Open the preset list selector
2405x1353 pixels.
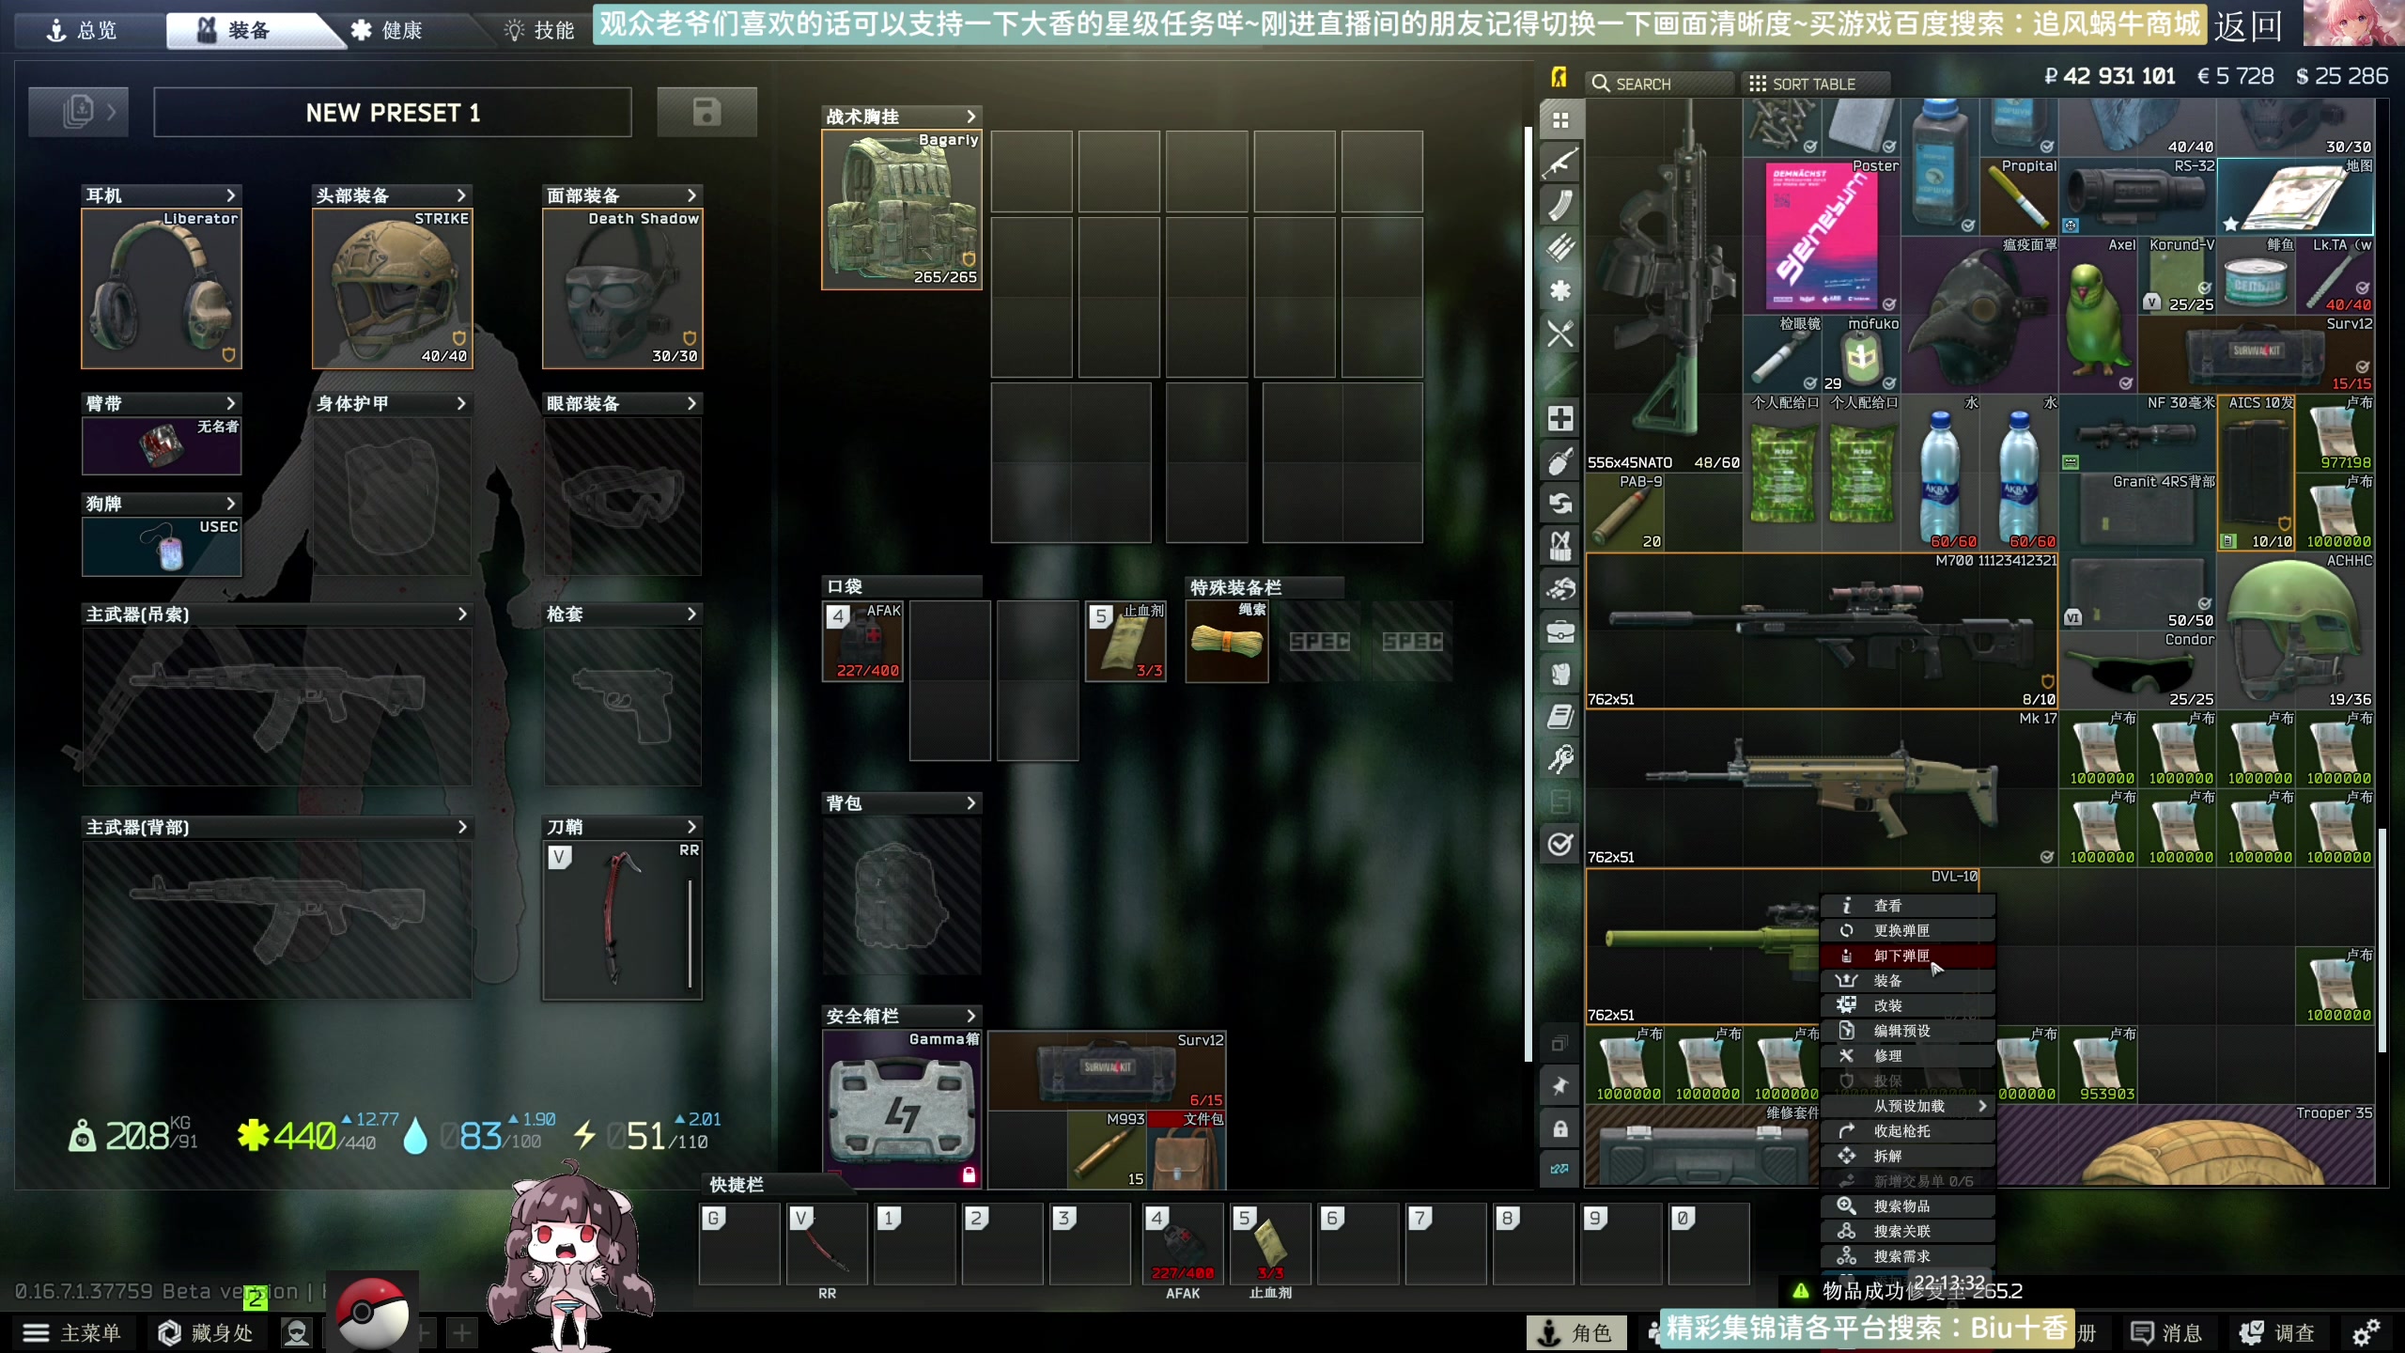[x=78, y=113]
